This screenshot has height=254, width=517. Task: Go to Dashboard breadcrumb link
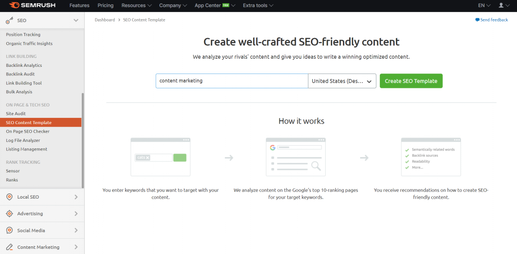pos(105,20)
